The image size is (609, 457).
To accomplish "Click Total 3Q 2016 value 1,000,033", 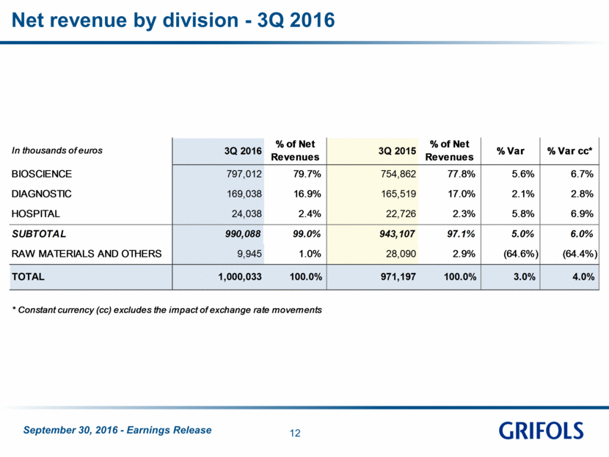I will [x=240, y=277].
